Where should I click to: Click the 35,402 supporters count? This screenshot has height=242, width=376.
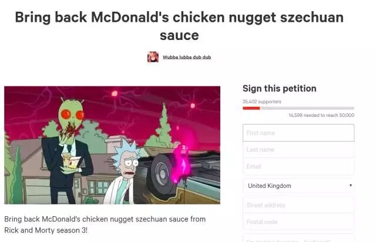tap(261, 102)
